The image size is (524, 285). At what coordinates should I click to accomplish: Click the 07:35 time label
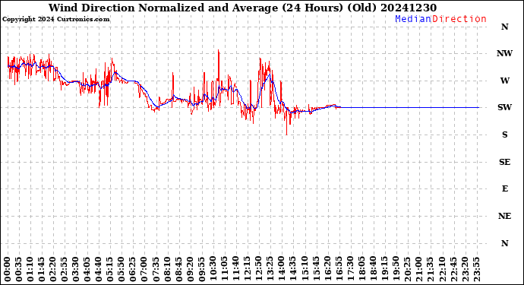pos(156,269)
